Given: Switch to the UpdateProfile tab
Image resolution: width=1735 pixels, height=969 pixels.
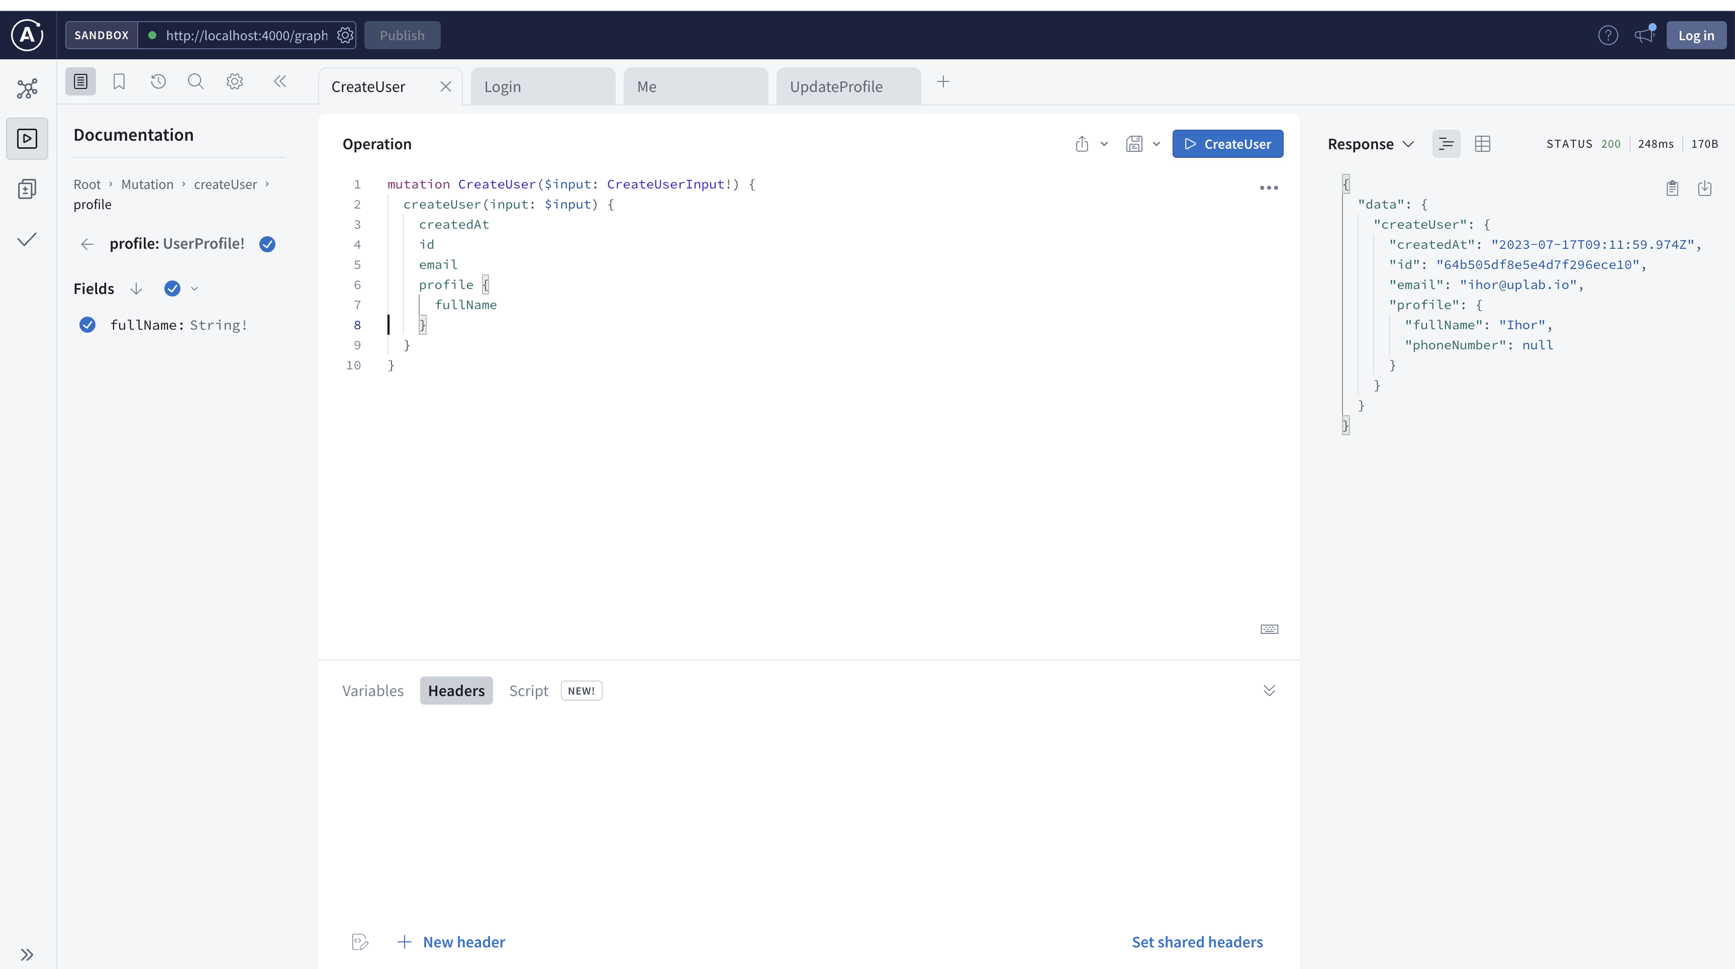Looking at the screenshot, I should 848,86.
